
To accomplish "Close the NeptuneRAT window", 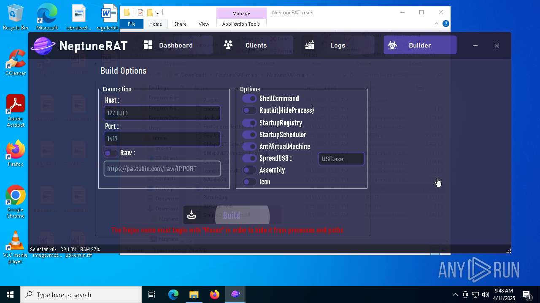I will pos(497,45).
